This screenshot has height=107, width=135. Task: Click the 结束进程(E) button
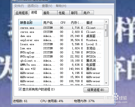96,90
